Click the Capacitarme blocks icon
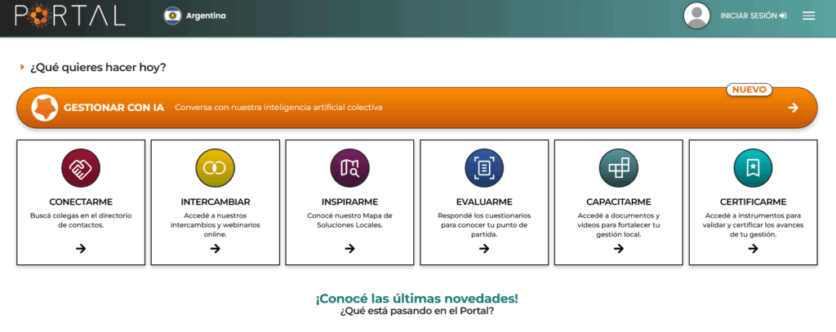The height and width of the screenshot is (332, 836). pos(618,169)
